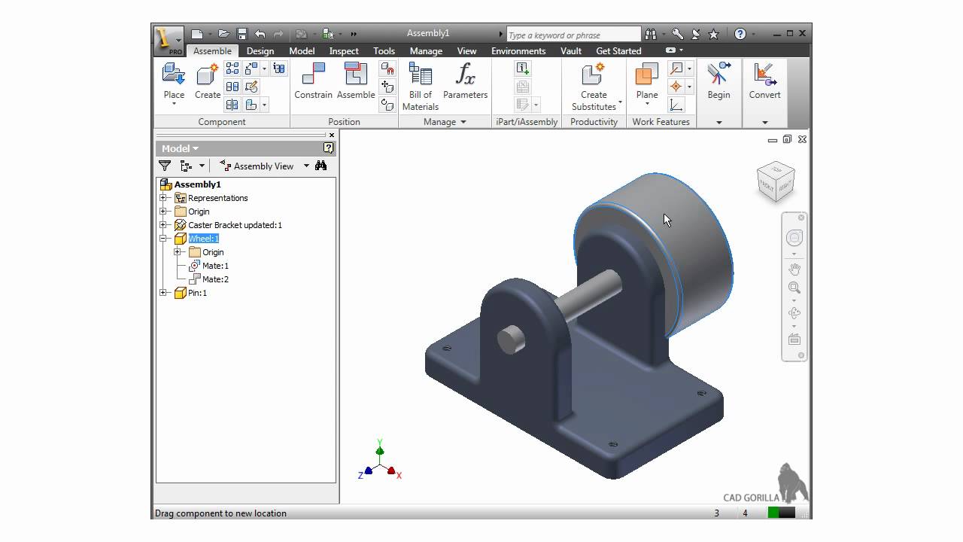Image resolution: width=963 pixels, height=542 pixels.
Task: Click the green capacity meter in status bar
Action: 781,513
